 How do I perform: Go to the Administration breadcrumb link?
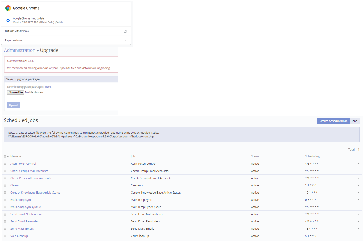pos(20,50)
